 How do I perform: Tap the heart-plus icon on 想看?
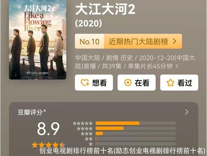(85, 83)
